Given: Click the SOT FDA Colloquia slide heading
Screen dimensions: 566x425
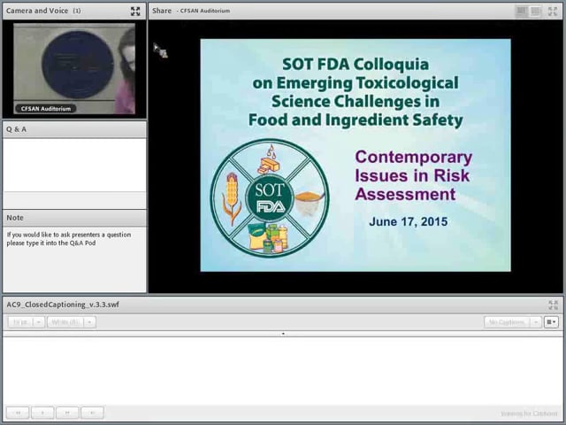Looking at the screenshot, I should (356, 92).
